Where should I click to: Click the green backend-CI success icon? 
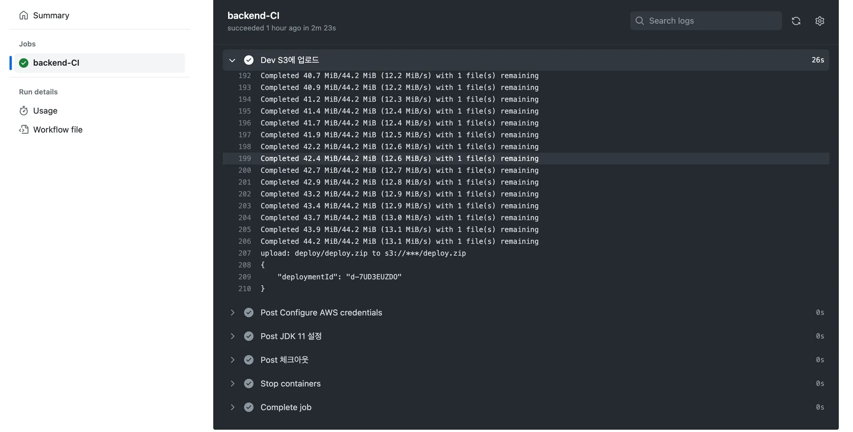point(24,63)
